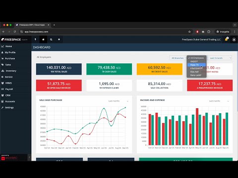
Task: Open the 17,237.75 Preapproved Invoices card
Action: point(210,86)
